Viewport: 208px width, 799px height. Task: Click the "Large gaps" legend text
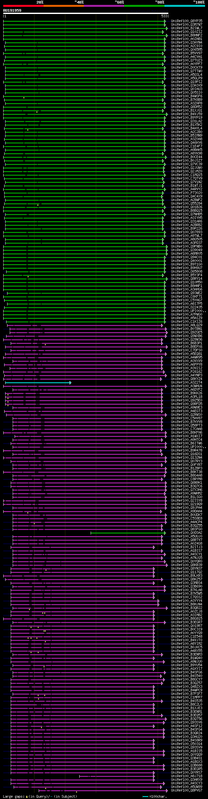click(x=14, y=796)
